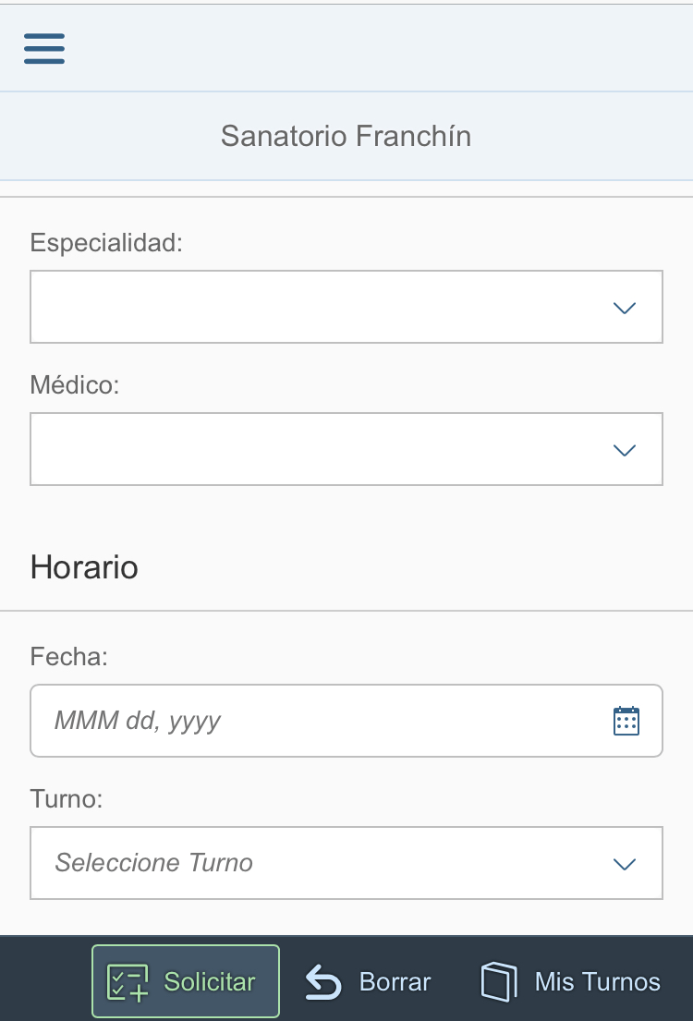693x1021 pixels.
Task: Click the Sanatorio Franchín page title
Action: (346, 136)
